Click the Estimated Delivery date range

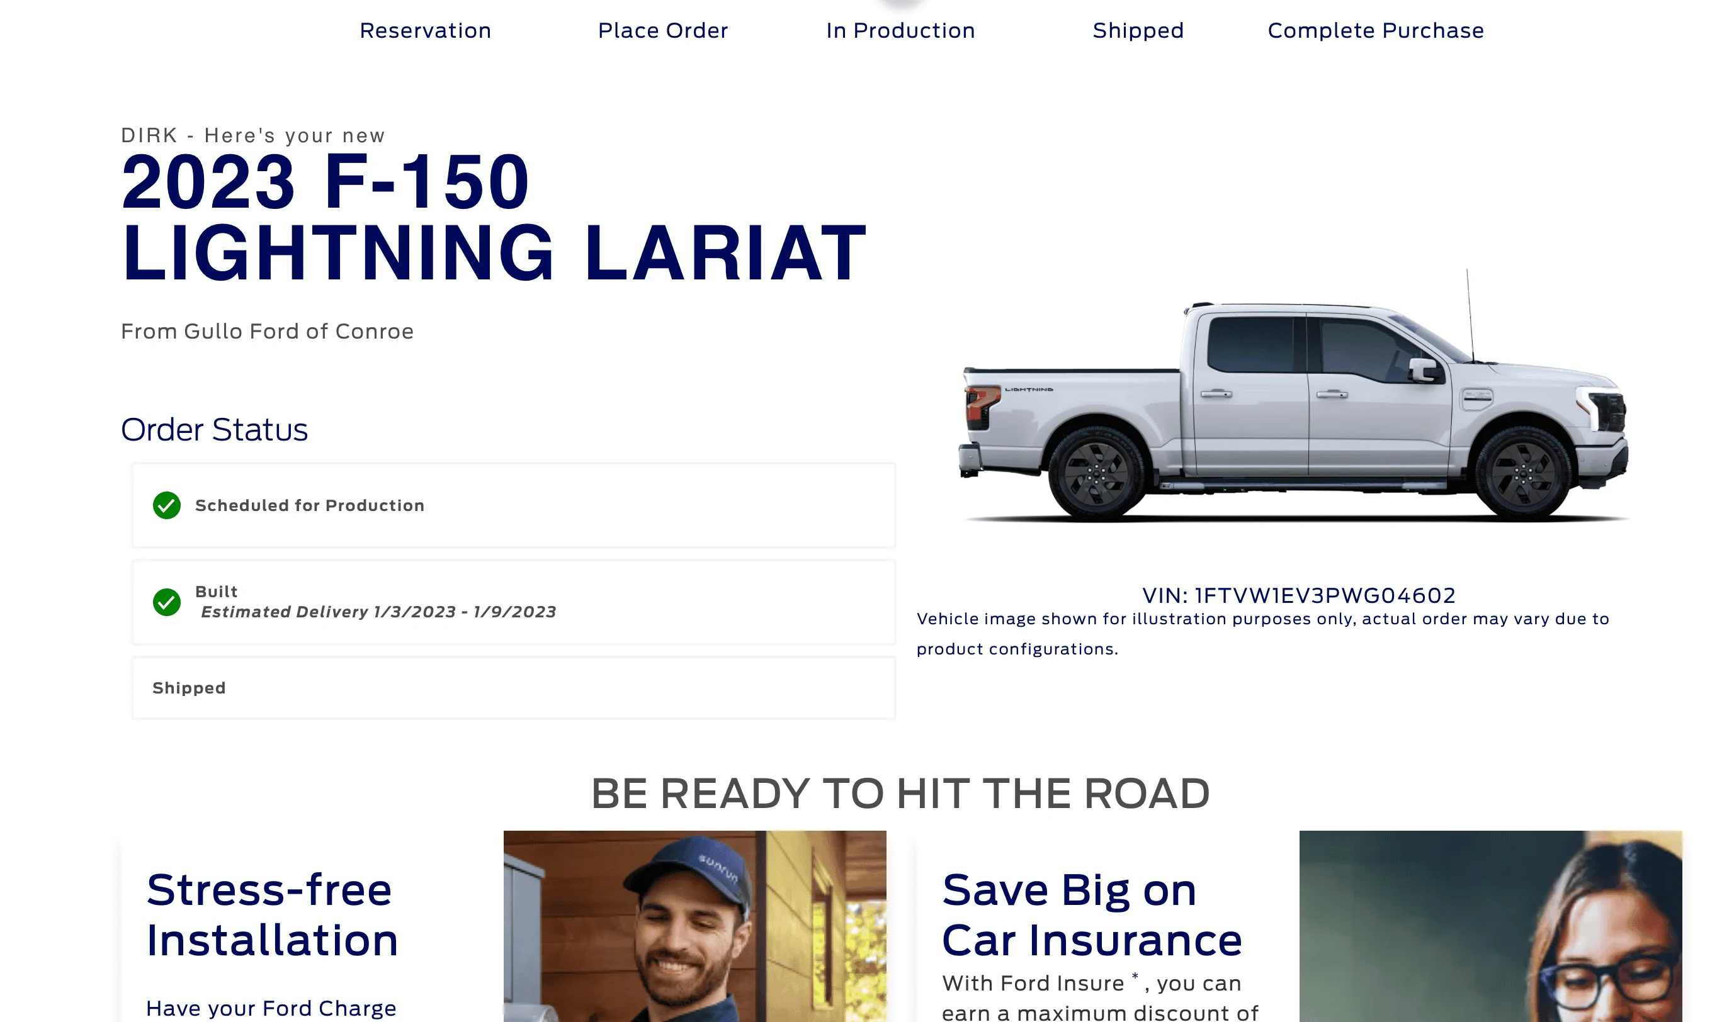(378, 612)
